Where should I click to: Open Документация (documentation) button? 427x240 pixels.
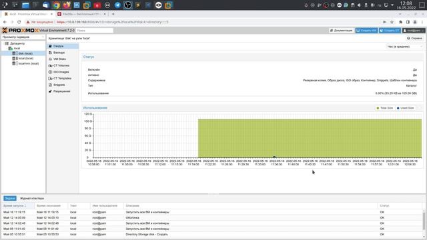pos(341,31)
